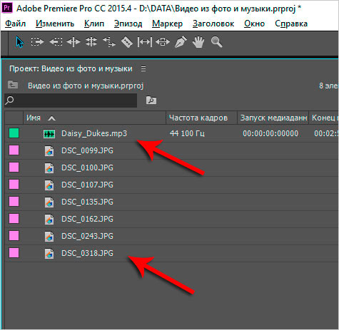This screenshot has height=330, width=339.
Task: Select the Razor tool
Action: (127, 42)
